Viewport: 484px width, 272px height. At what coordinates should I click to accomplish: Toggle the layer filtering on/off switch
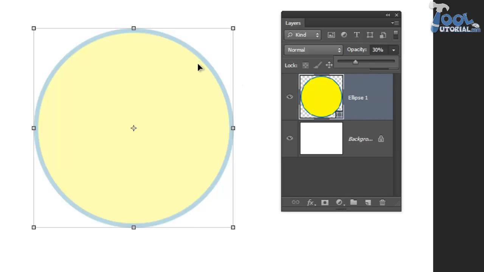pos(396,35)
